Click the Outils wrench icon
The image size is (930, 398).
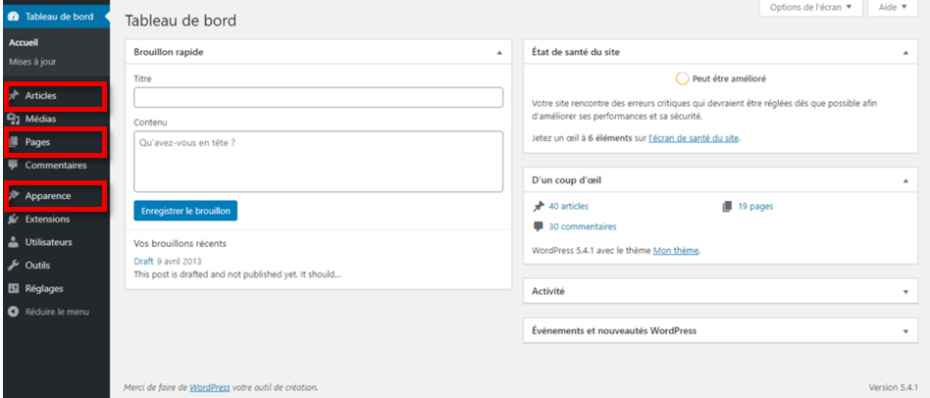[x=14, y=265]
